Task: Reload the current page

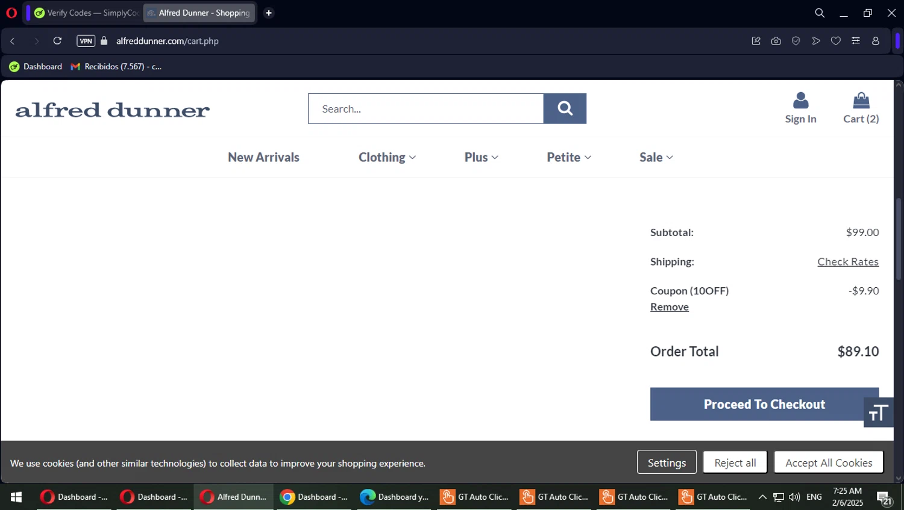Action: click(x=57, y=41)
